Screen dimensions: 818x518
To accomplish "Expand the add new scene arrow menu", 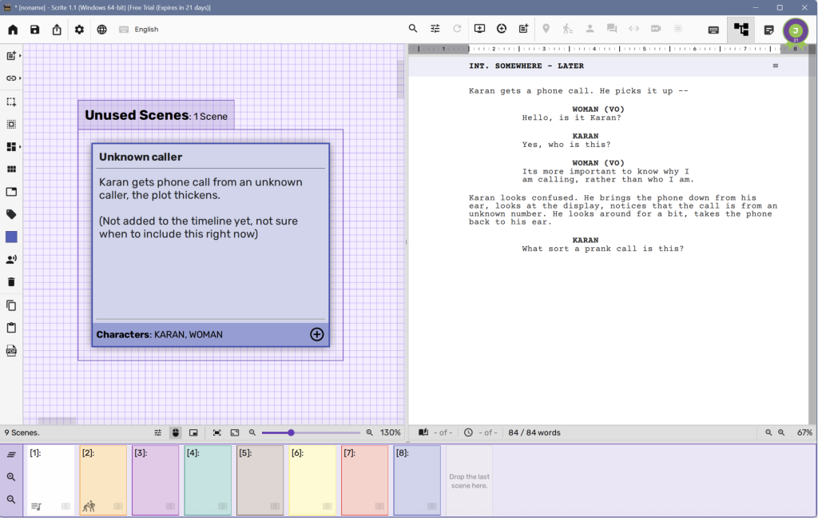I will coord(19,56).
